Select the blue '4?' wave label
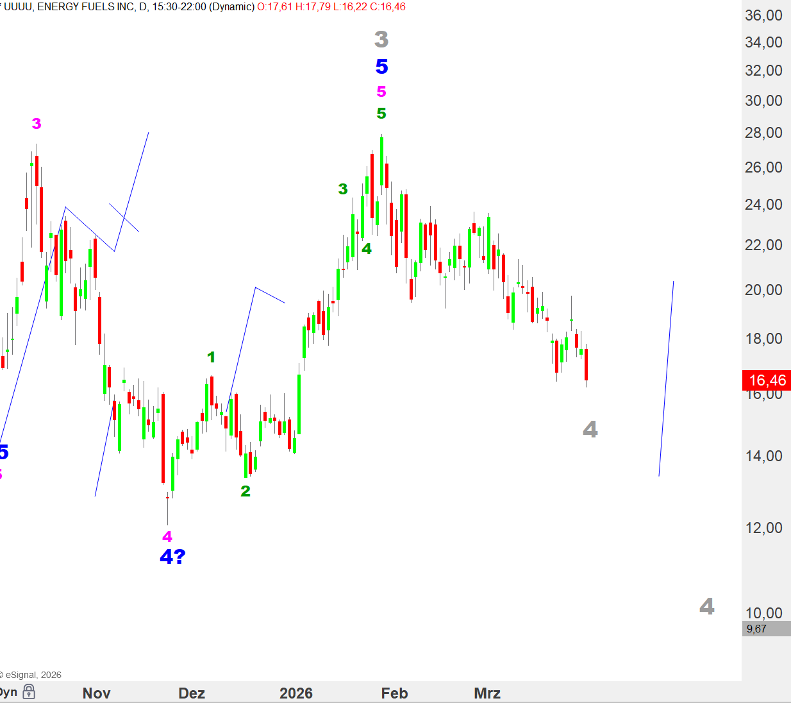 tap(172, 556)
